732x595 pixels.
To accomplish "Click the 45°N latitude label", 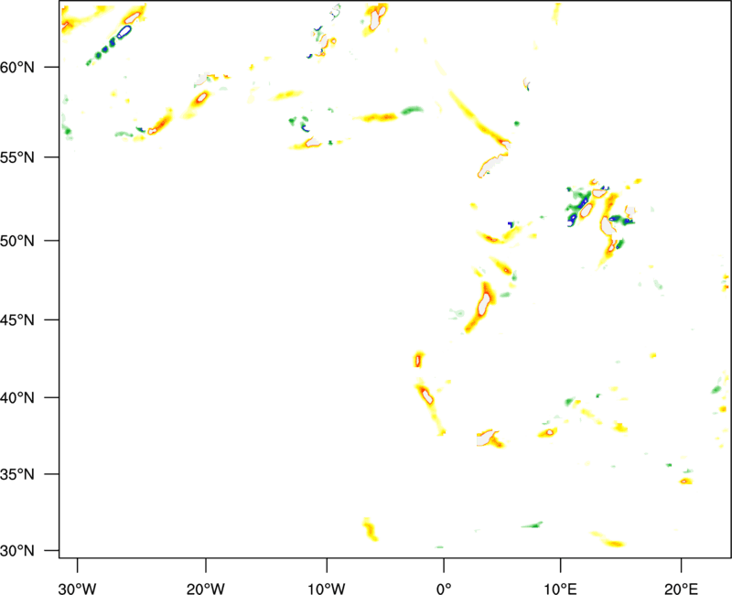I will coord(17,319).
